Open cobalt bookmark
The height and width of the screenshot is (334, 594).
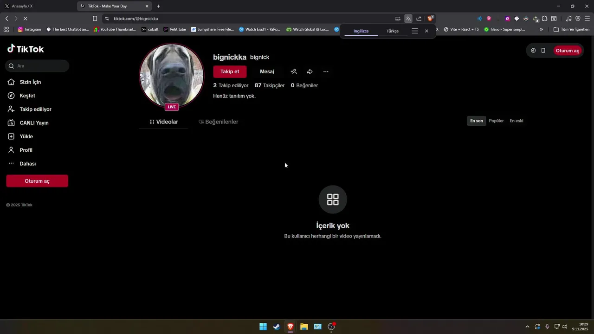tap(150, 29)
